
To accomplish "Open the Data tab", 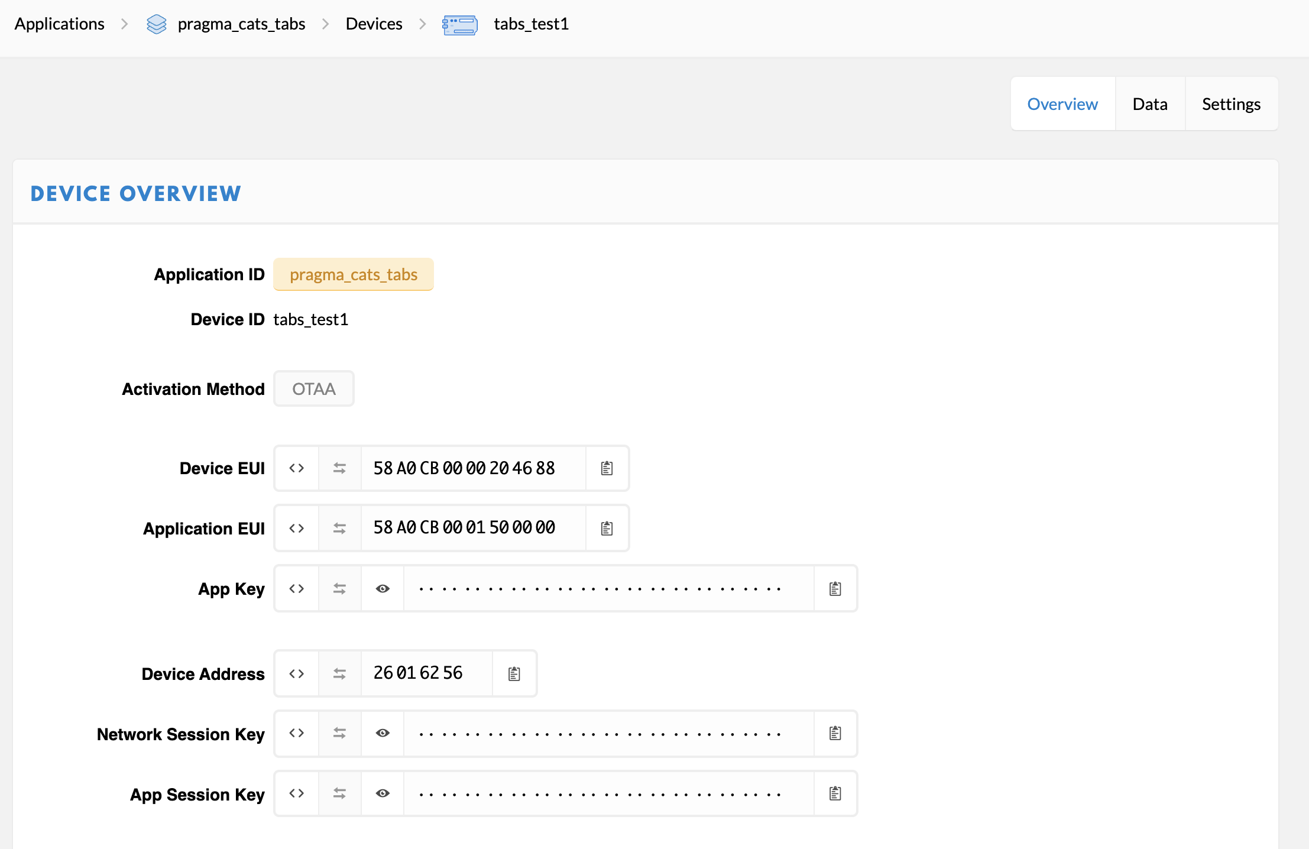I will (x=1149, y=104).
